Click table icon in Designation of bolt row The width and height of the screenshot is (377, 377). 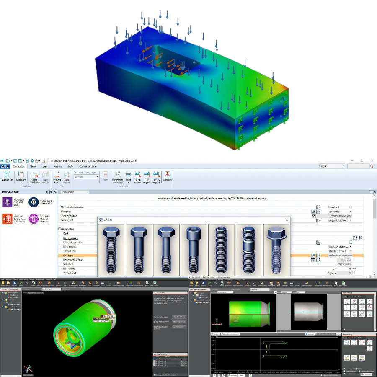coord(313,260)
